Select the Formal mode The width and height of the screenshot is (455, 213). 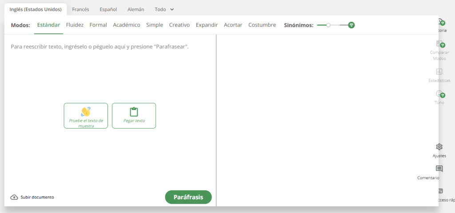point(98,25)
